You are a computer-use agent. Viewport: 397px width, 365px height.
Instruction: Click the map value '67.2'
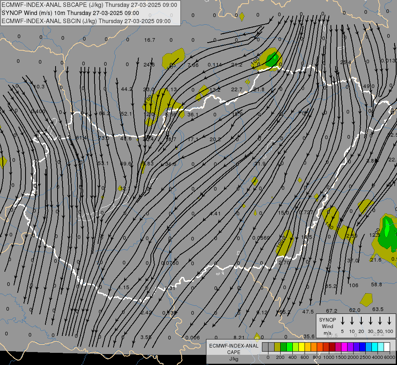[x=332, y=311]
